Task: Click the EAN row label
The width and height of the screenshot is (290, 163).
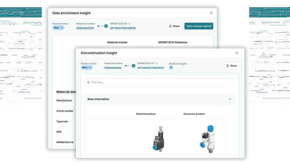Action: (59, 132)
